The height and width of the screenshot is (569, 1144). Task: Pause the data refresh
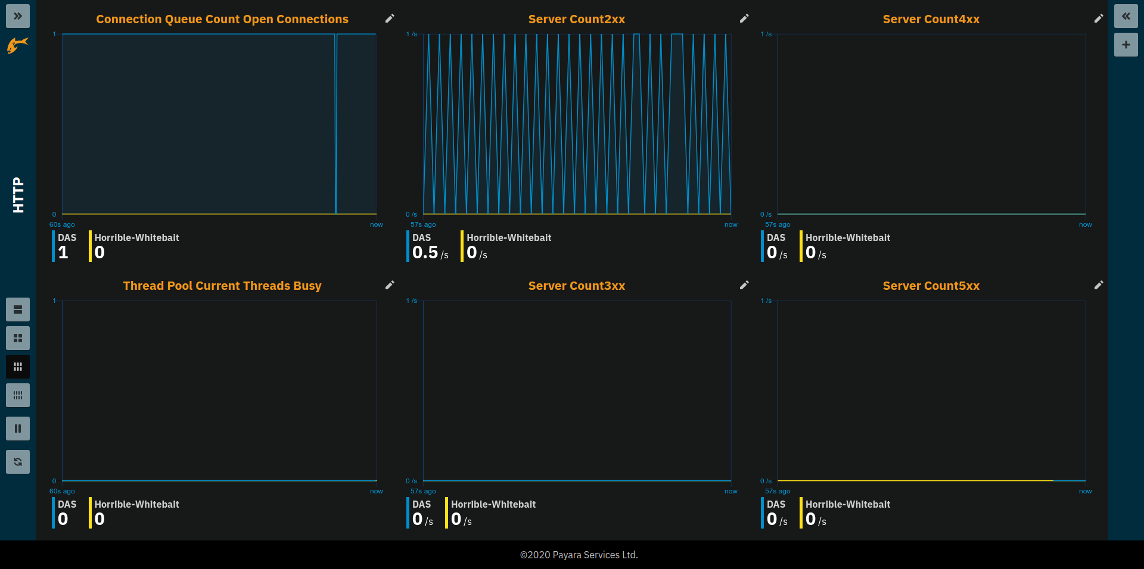pyautogui.click(x=18, y=429)
